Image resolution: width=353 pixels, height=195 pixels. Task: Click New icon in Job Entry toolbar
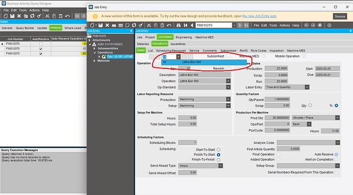pos(92,26)
